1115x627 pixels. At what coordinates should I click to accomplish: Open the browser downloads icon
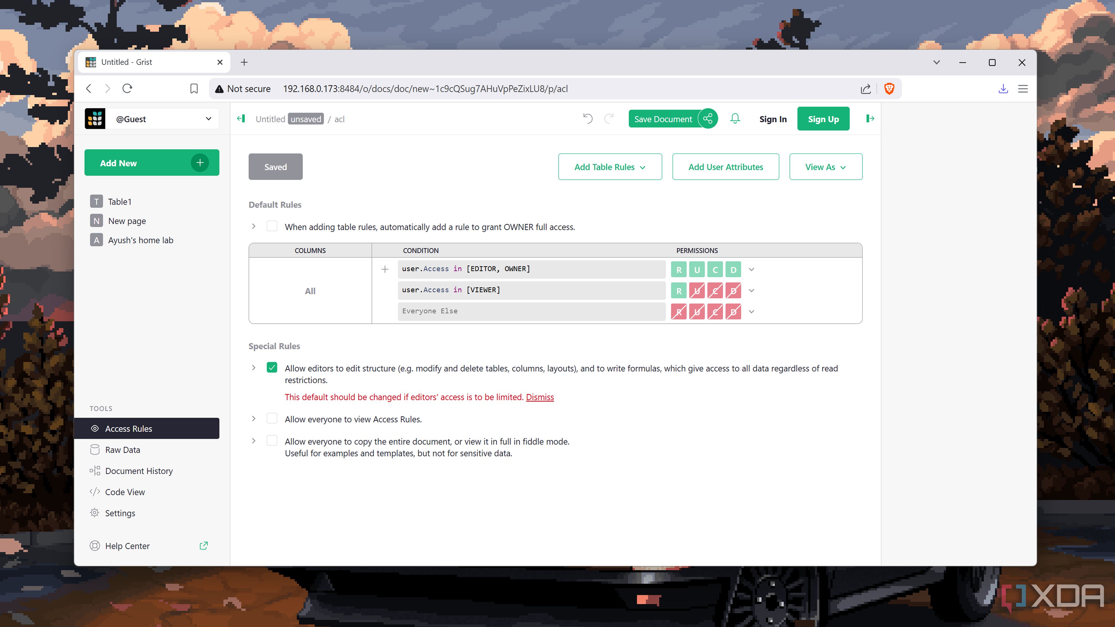pos(1003,89)
